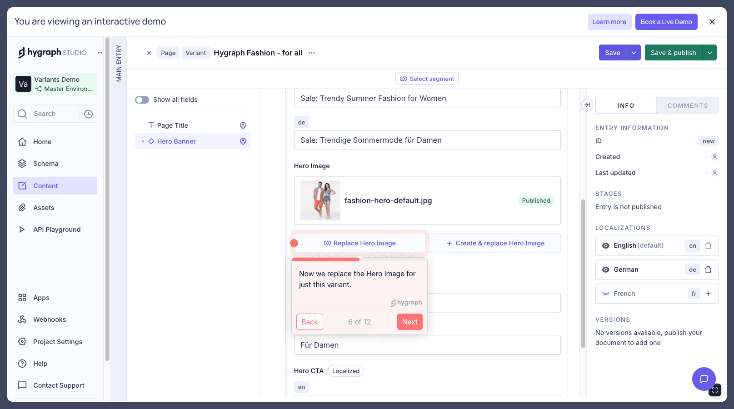The height and width of the screenshot is (409, 734).
Task: Switch to the COMMENTS tab
Action: (x=688, y=105)
